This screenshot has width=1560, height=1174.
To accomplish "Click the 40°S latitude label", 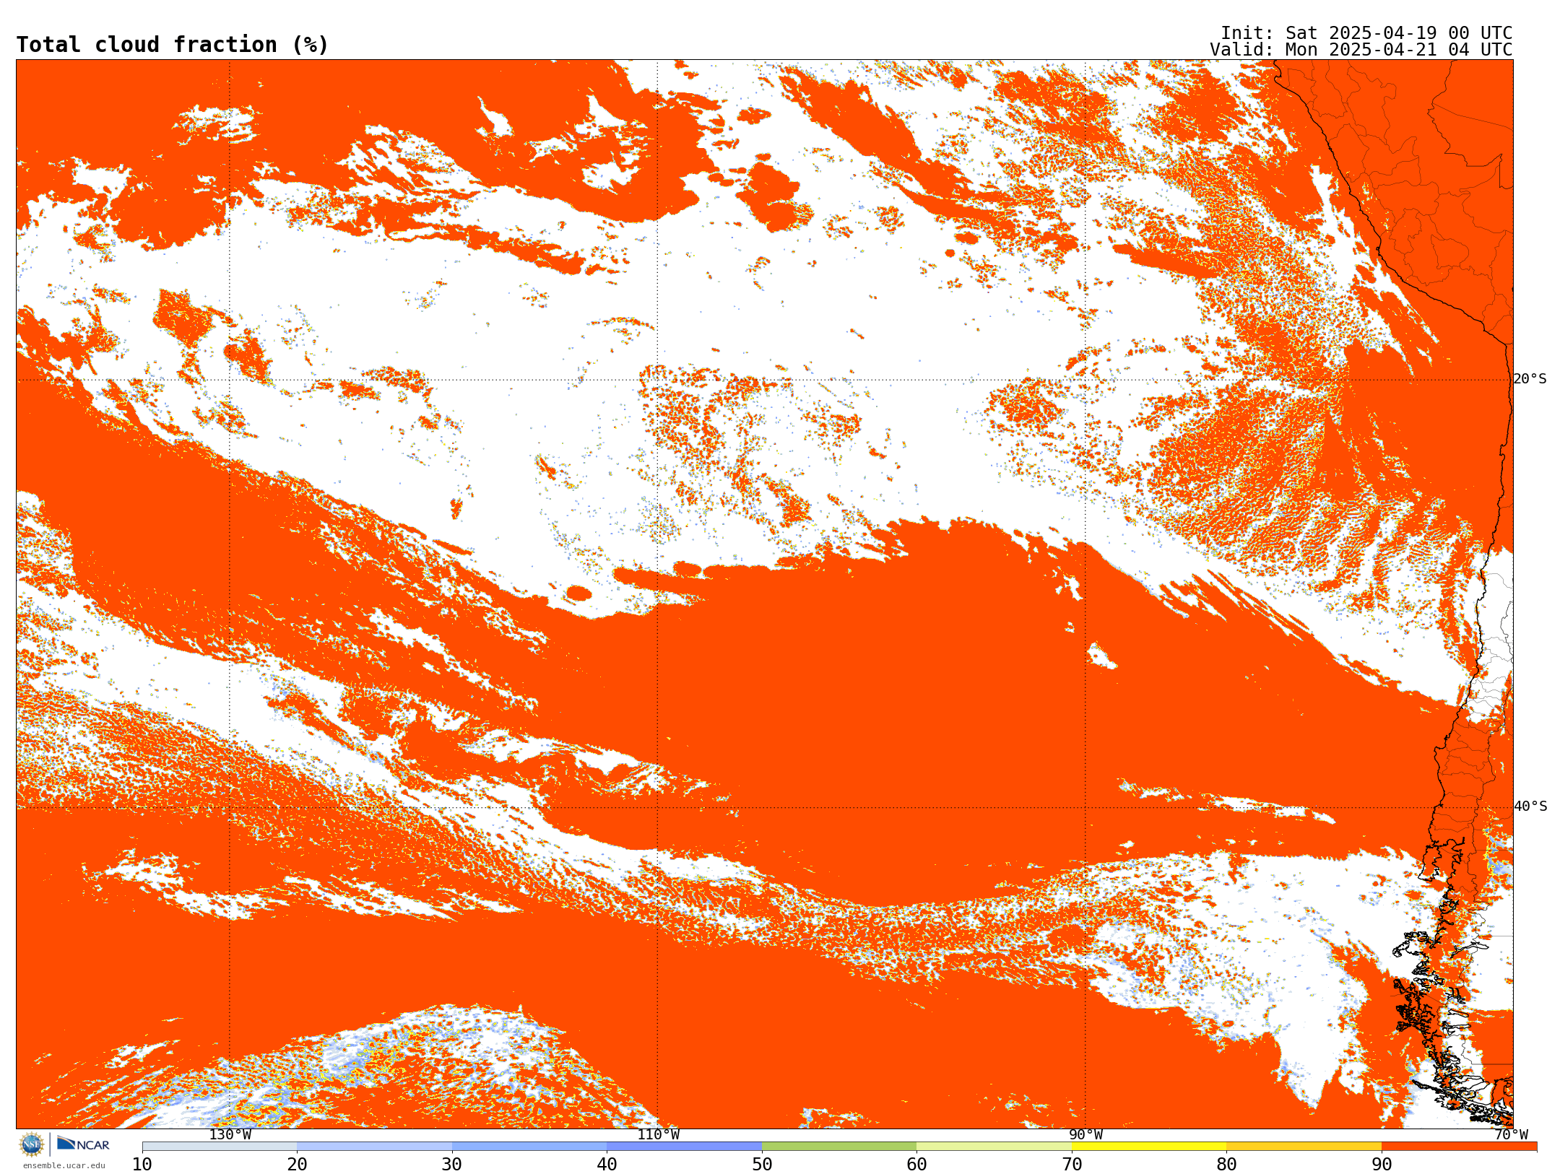I will pos(1530,806).
